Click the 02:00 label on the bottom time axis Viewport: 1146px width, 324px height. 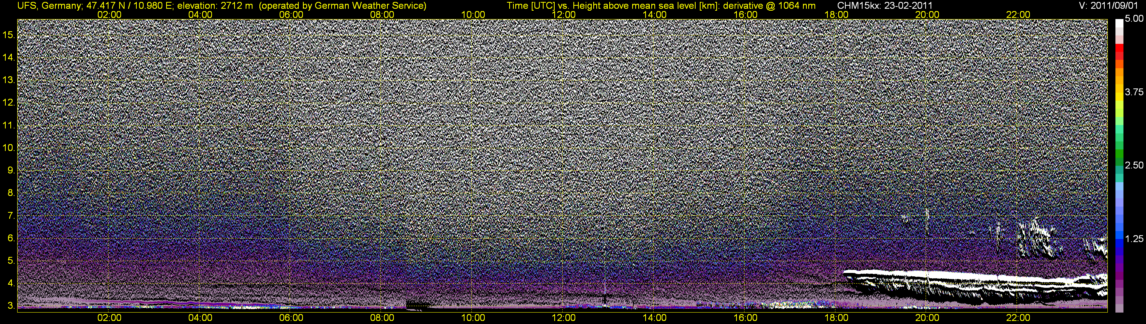pyautogui.click(x=109, y=318)
